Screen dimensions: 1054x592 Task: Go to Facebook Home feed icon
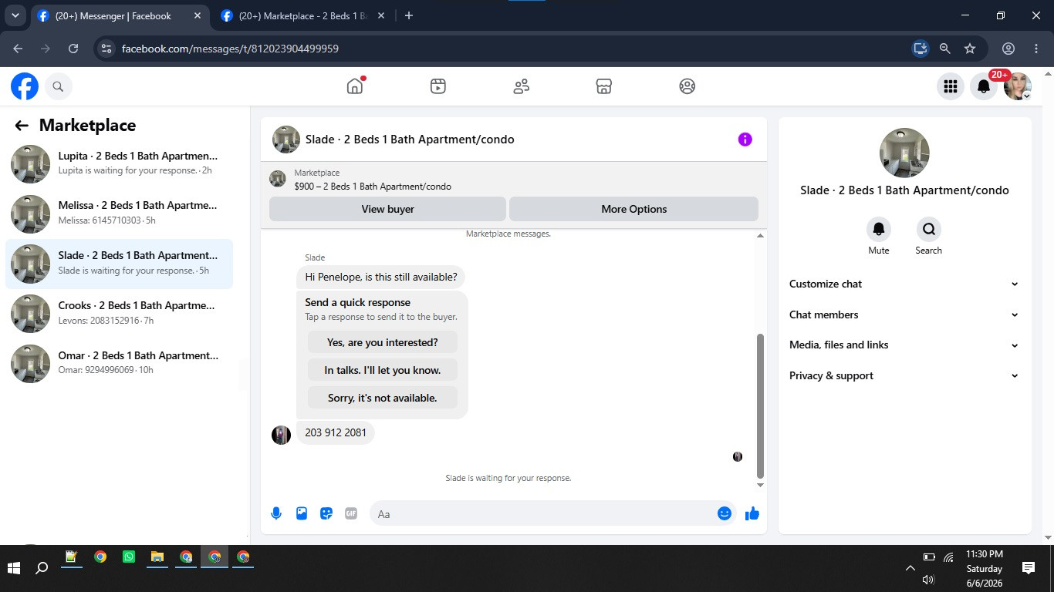tap(355, 86)
